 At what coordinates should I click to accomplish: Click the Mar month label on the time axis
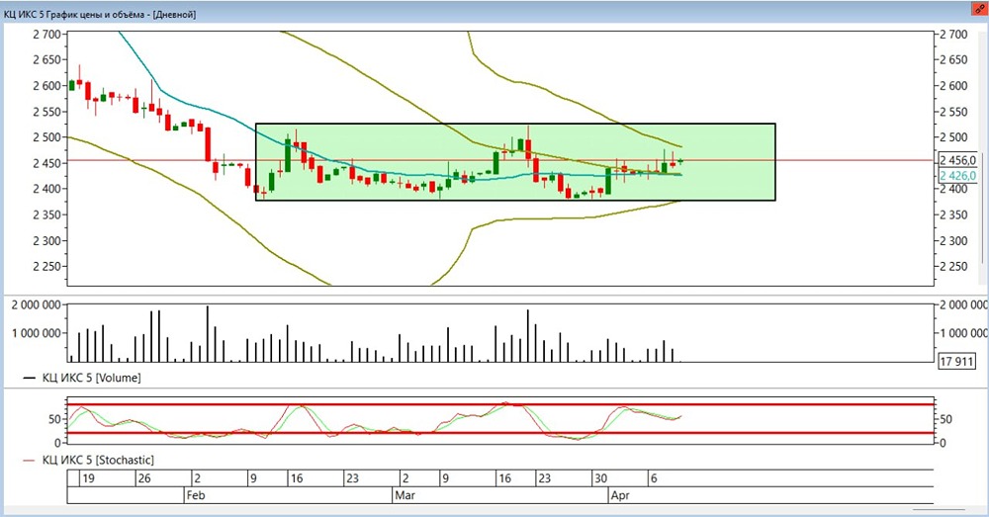tap(405, 495)
